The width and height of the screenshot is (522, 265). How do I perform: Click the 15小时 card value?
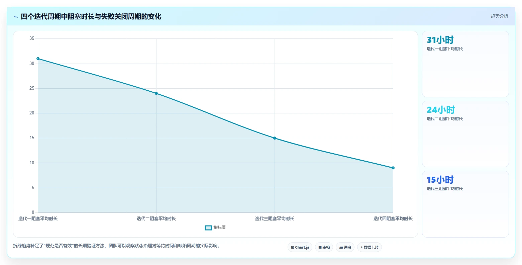pos(440,180)
